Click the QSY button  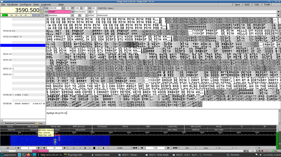pyautogui.click(x=187, y=148)
